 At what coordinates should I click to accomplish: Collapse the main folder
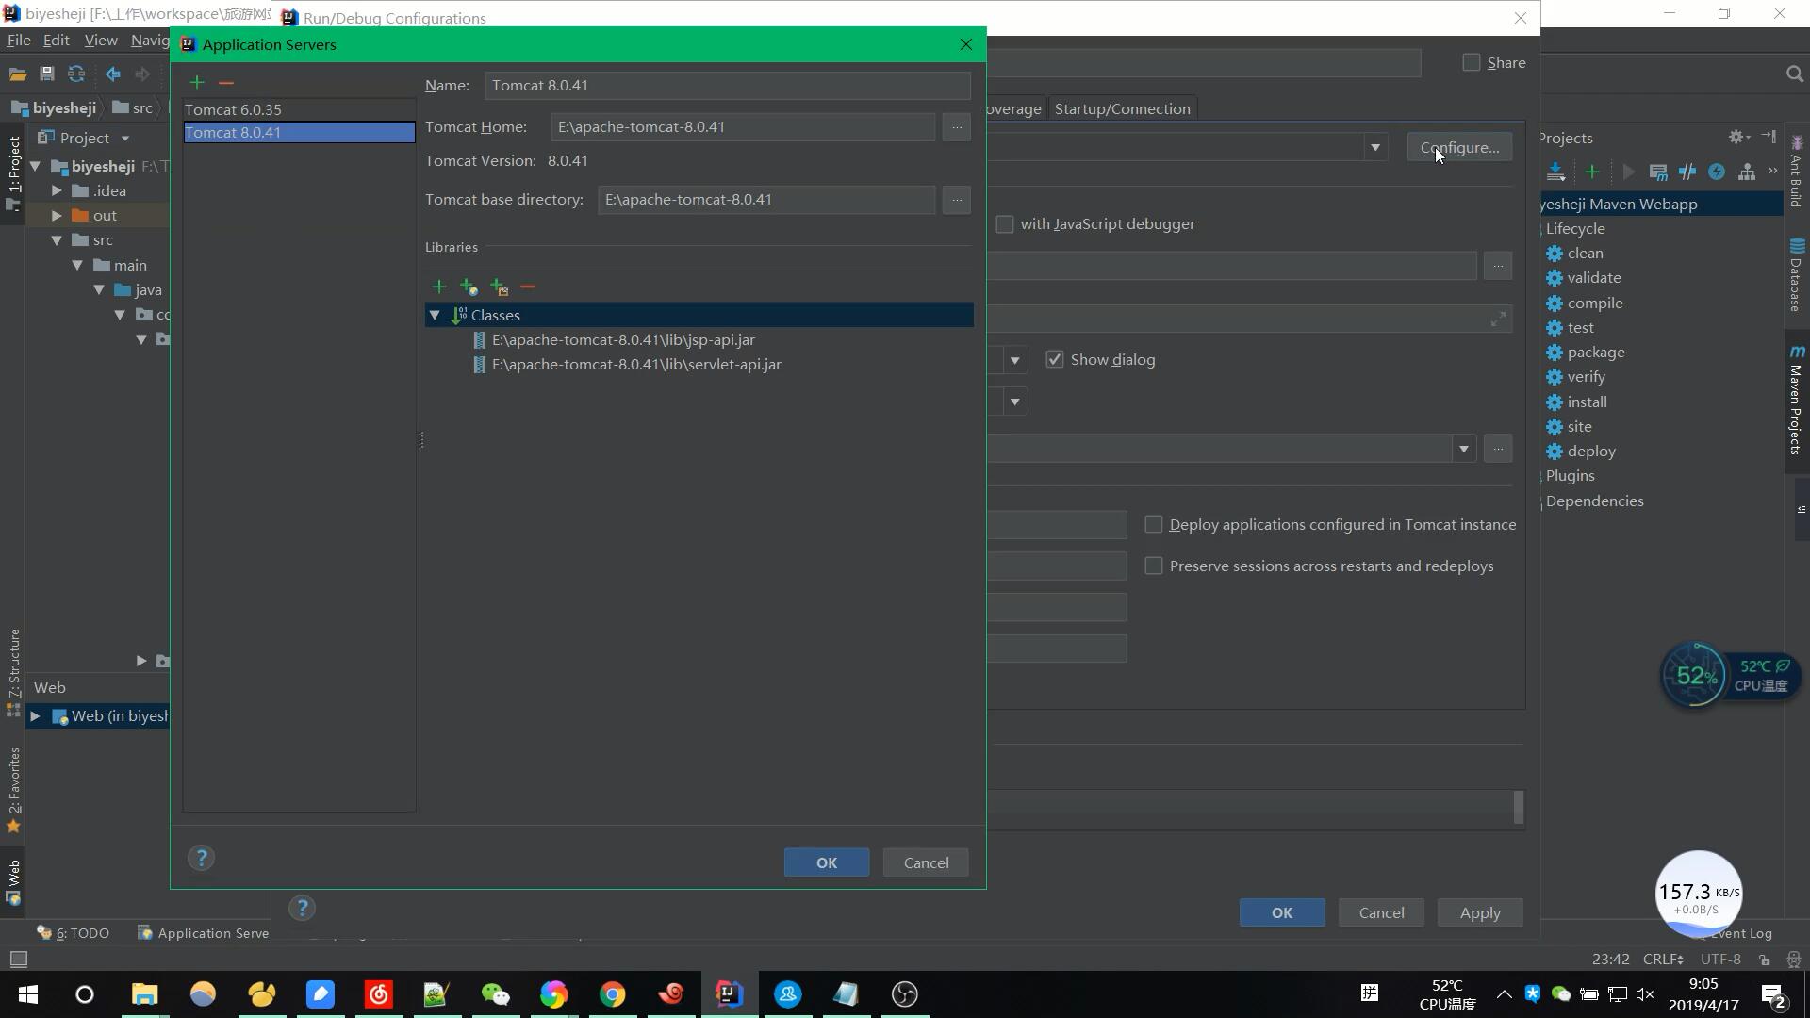77,266
